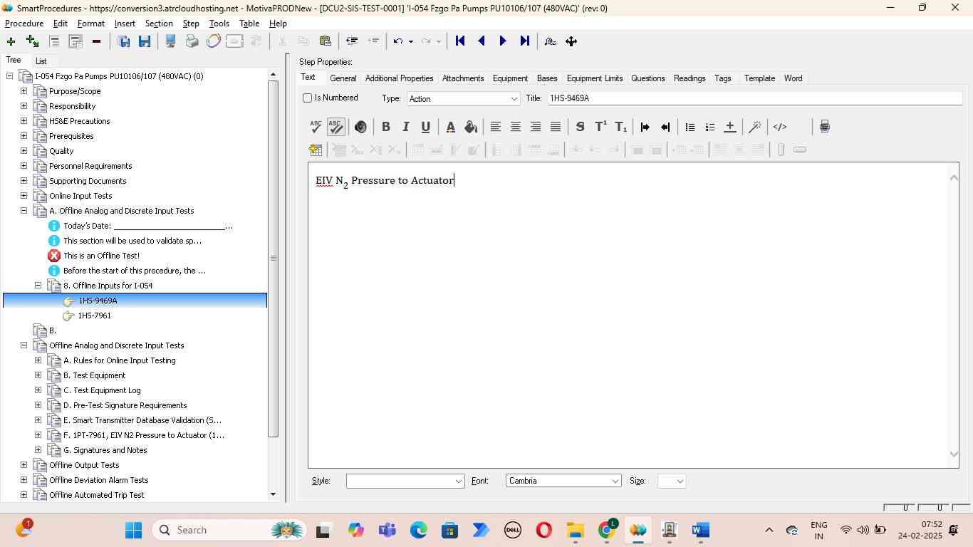The image size is (973, 547).
Task: Click the spell check icon
Action: (x=316, y=127)
